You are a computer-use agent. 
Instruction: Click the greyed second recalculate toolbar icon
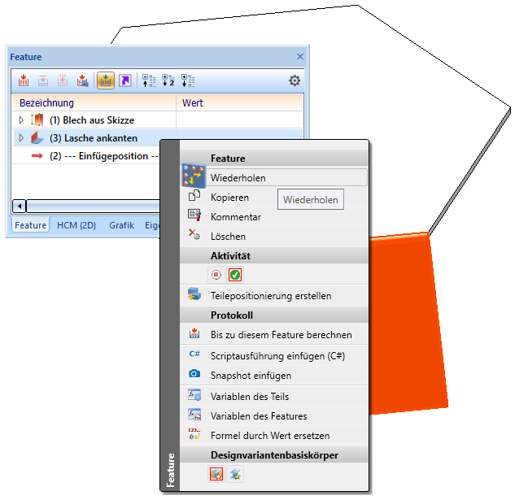(43, 80)
